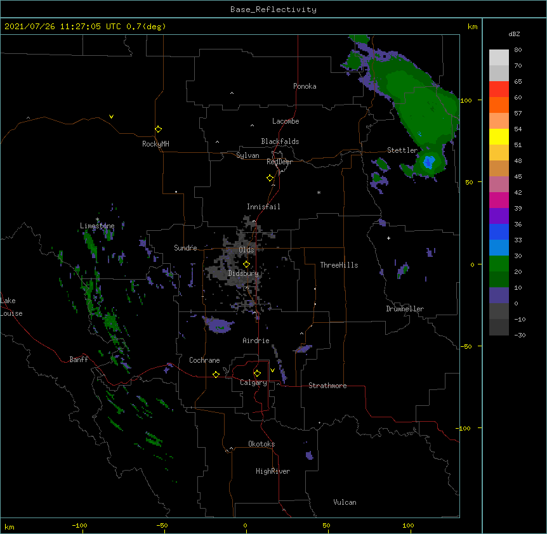Click the 45 value in the dBZ legend

518,176
